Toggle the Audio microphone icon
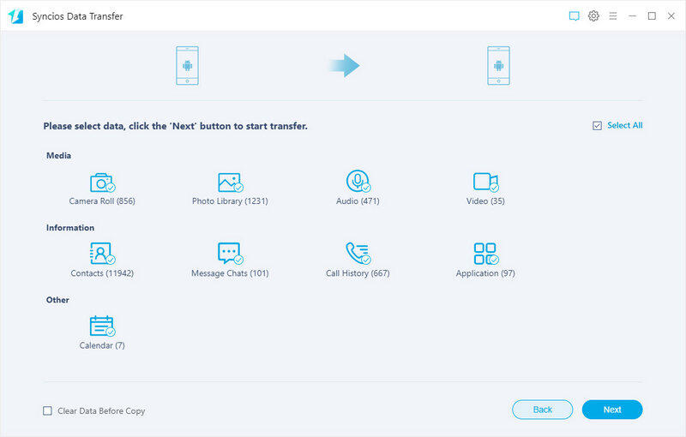686x437 pixels. (x=357, y=182)
